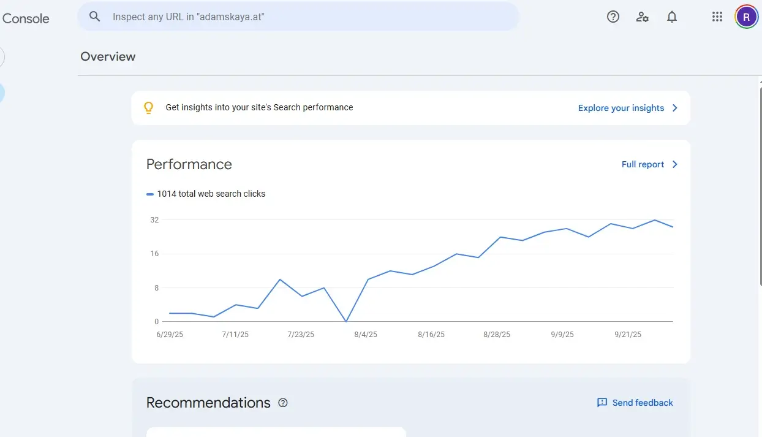This screenshot has width=762, height=437.
Task: Click the Send feedback text link
Action: point(642,403)
